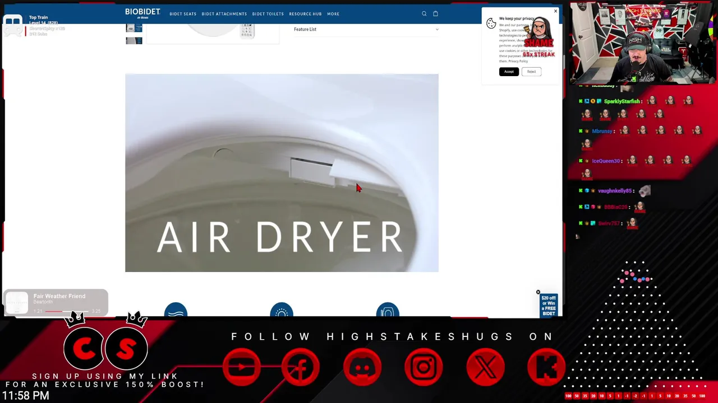Click the Air Dryer video
The width and height of the screenshot is (718, 403).
point(282,172)
